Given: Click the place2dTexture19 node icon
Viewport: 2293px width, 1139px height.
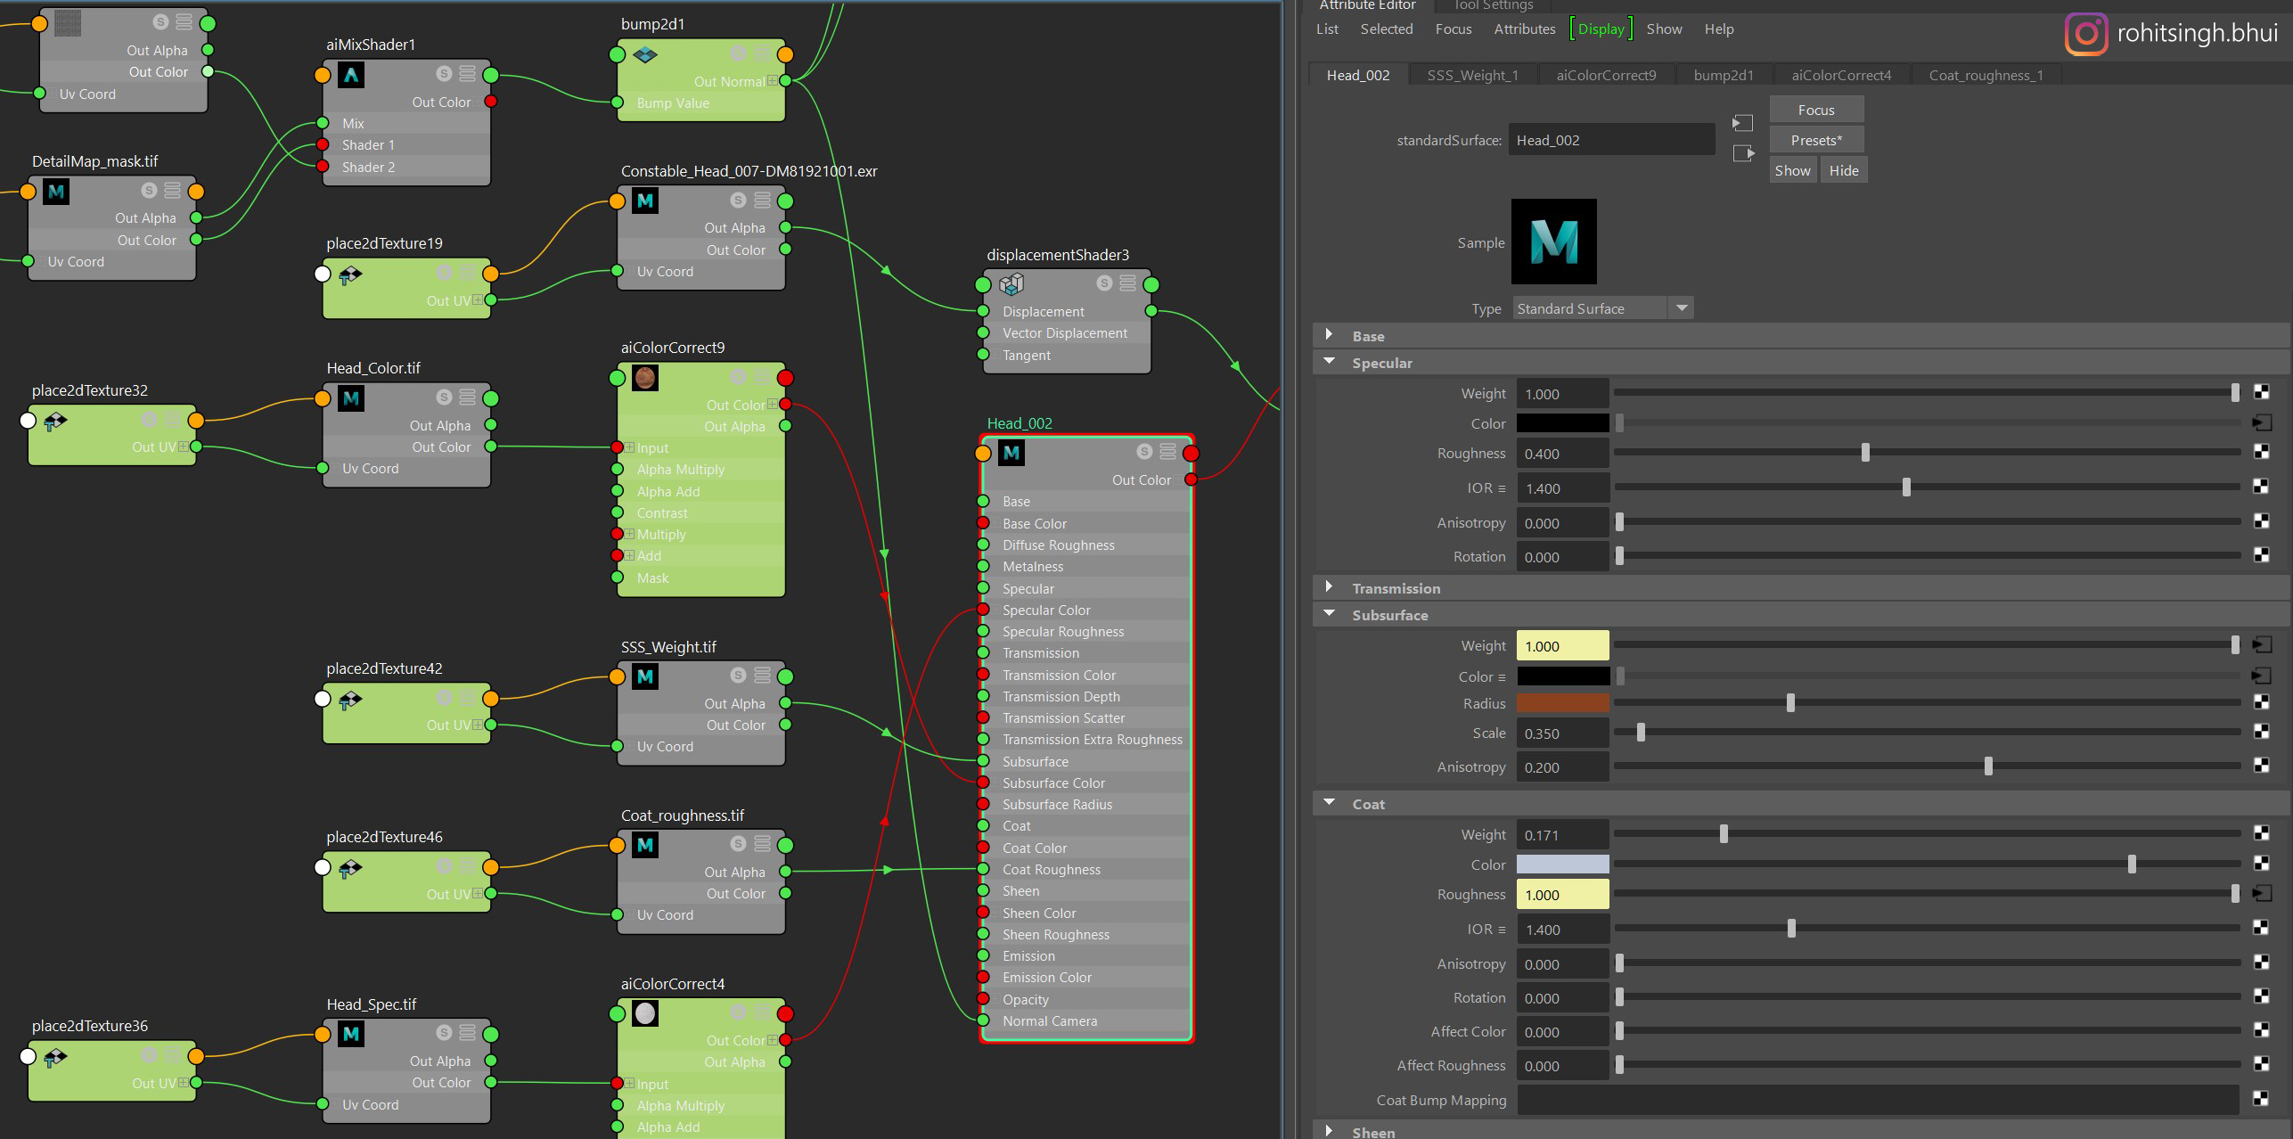Looking at the screenshot, I should point(350,275).
